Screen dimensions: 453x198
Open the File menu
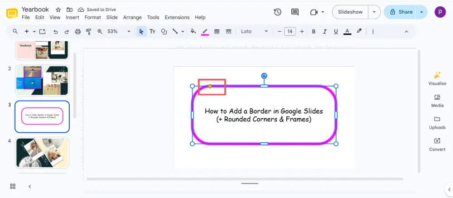click(x=26, y=17)
